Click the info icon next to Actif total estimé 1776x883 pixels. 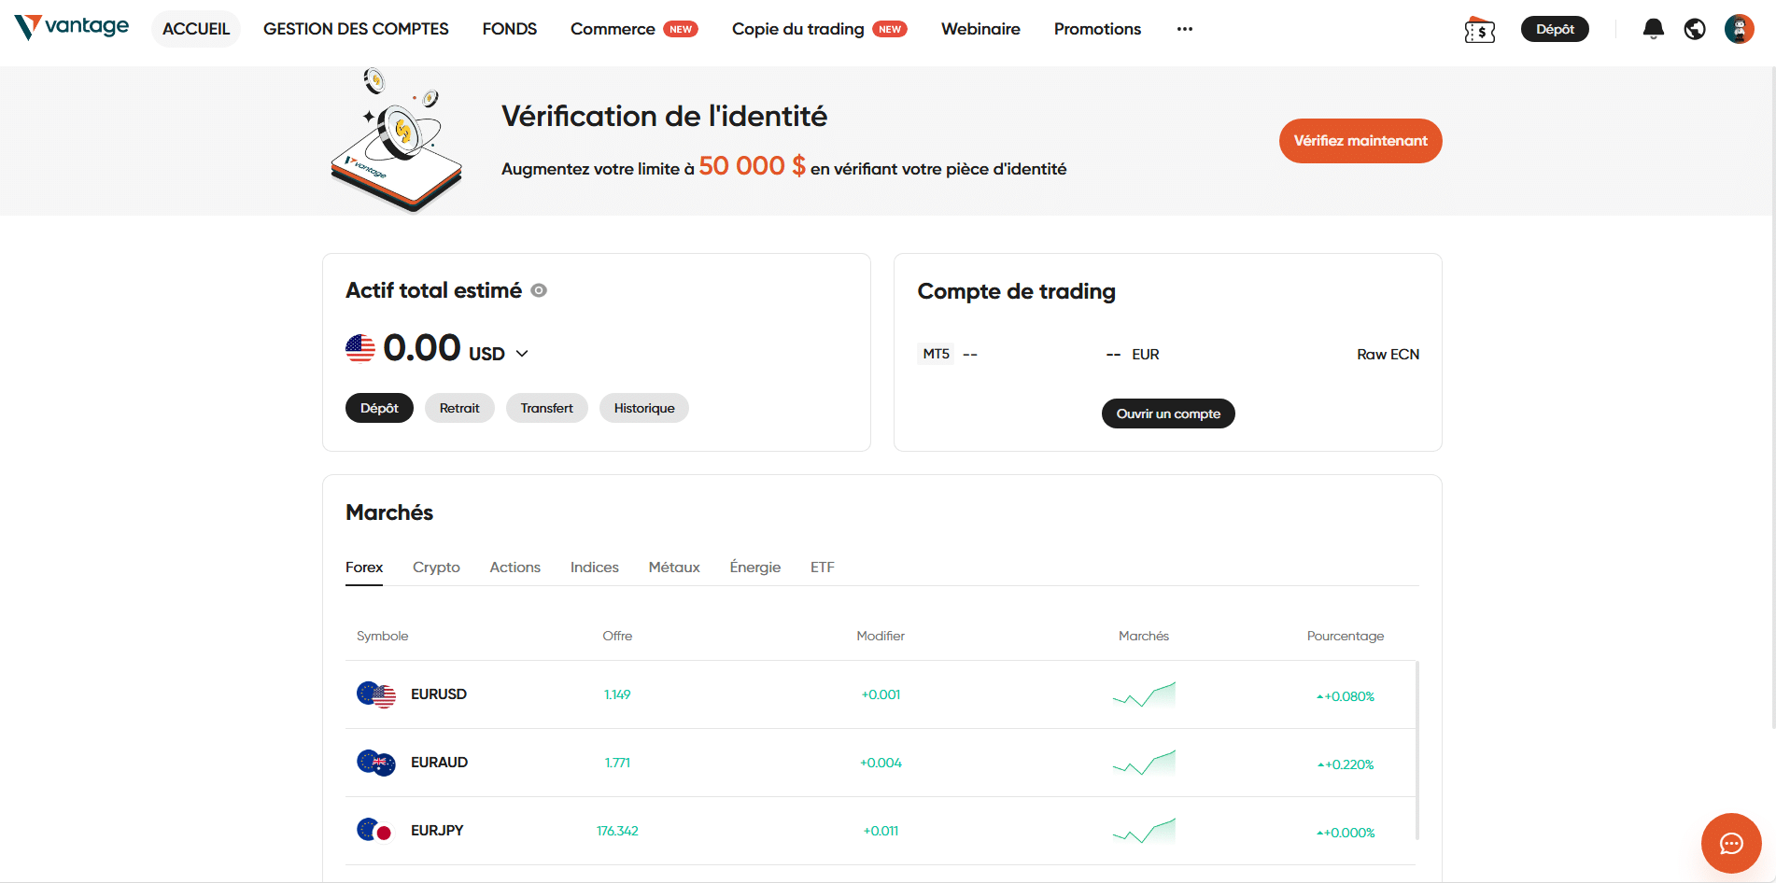pos(538,290)
